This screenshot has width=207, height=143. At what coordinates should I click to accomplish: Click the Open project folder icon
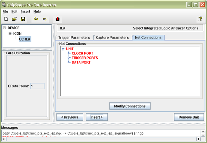pyautogui.click(x=14, y=19)
